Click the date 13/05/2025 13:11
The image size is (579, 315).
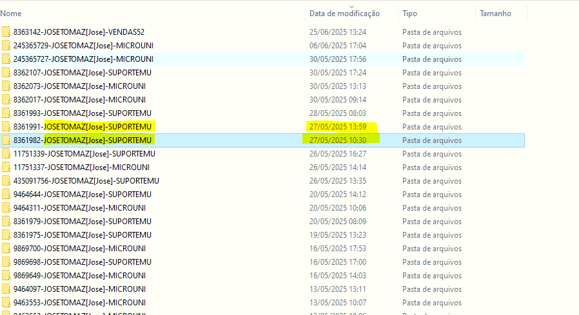[x=338, y=289]
